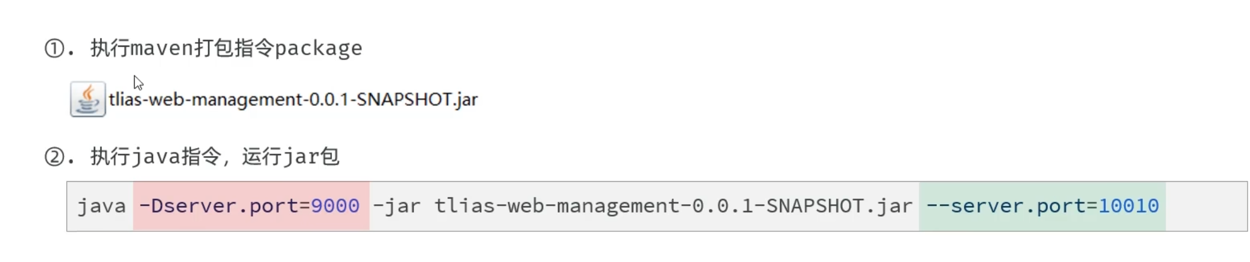Screen dimensions: 1250x262
Task: Click the word package in step one
Action: [319, 48]
